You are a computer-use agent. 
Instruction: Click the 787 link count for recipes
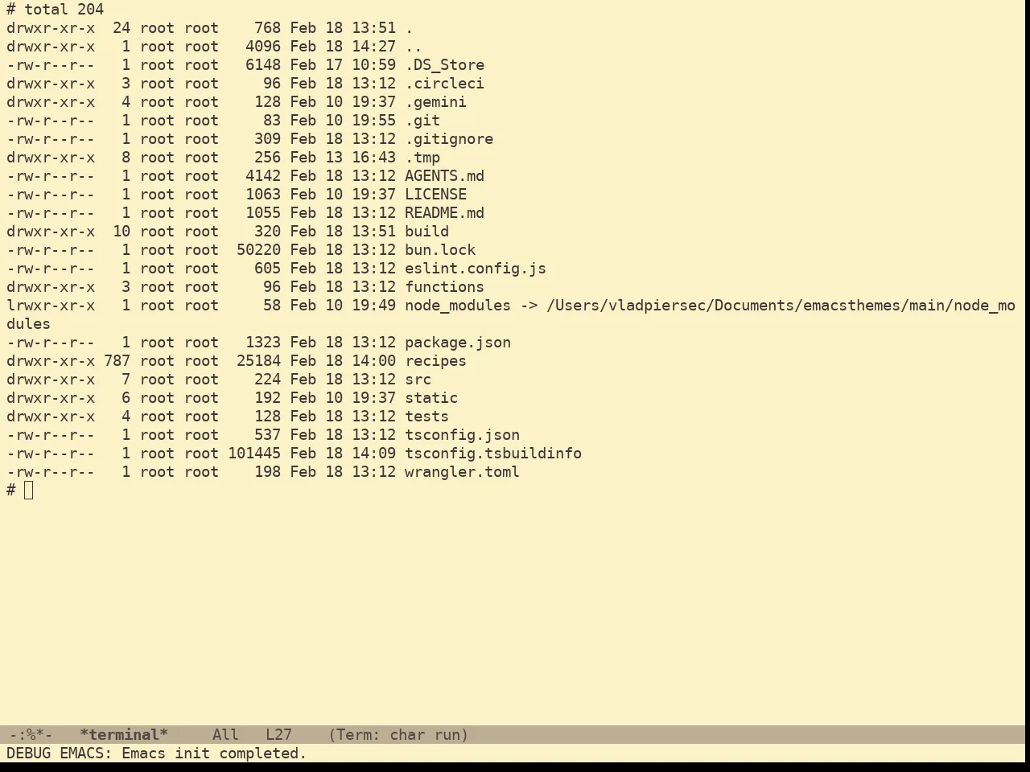tap(117, 361)
